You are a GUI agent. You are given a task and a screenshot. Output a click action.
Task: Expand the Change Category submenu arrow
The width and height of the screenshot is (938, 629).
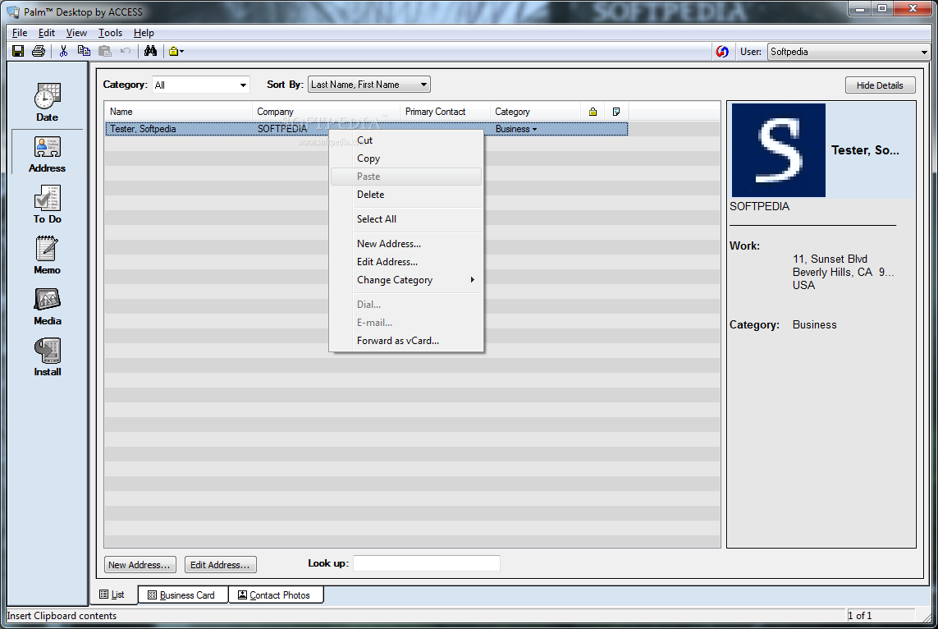pyautogui.click(x=472, y=280)
